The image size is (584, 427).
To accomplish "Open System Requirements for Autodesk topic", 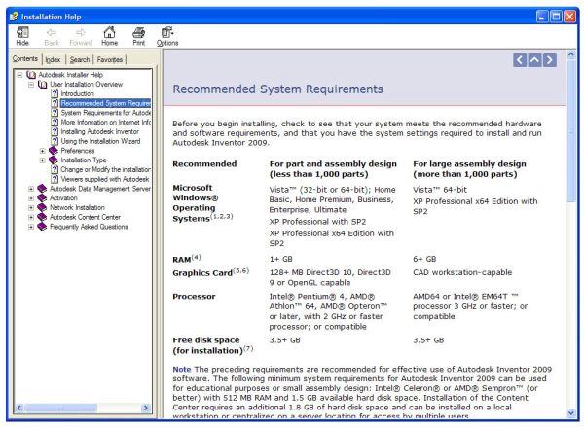I will click(106, 113).
